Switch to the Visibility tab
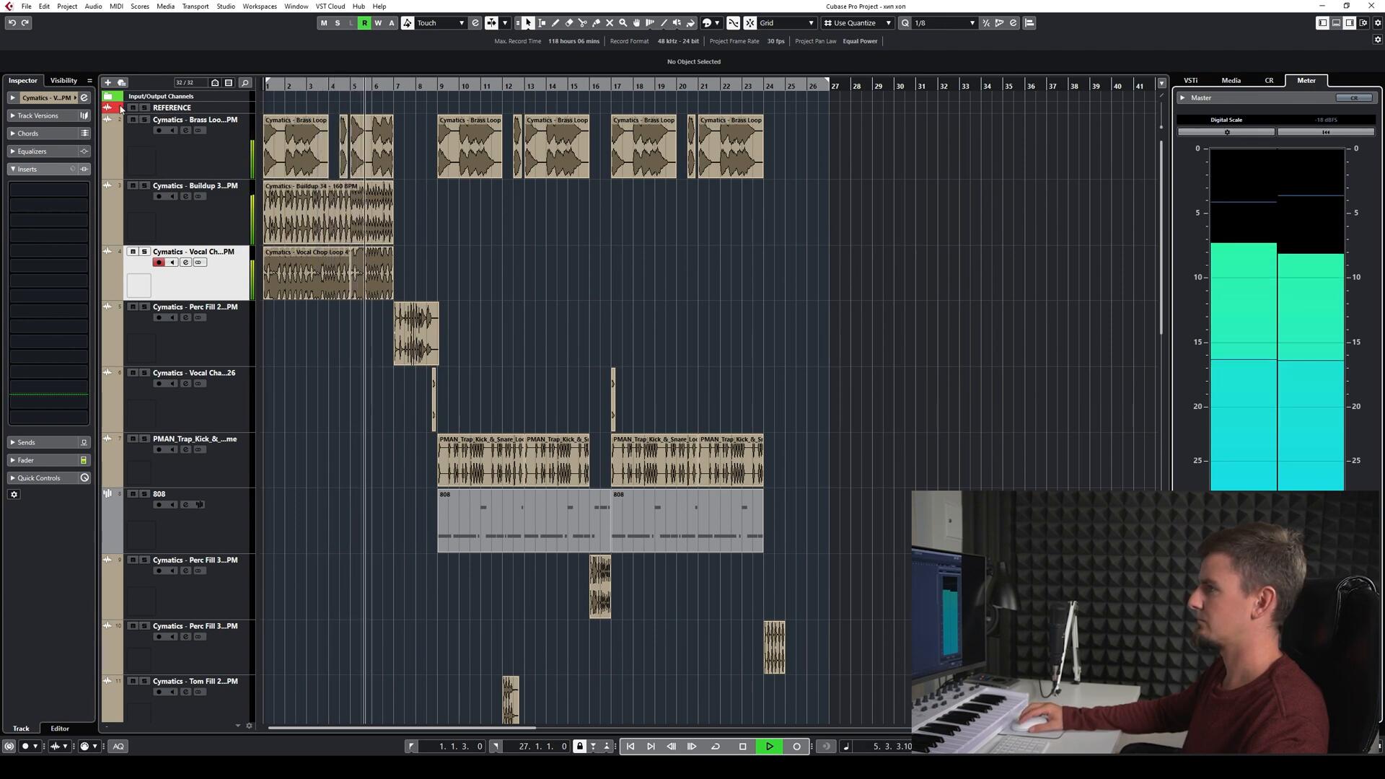 point(63,80)
